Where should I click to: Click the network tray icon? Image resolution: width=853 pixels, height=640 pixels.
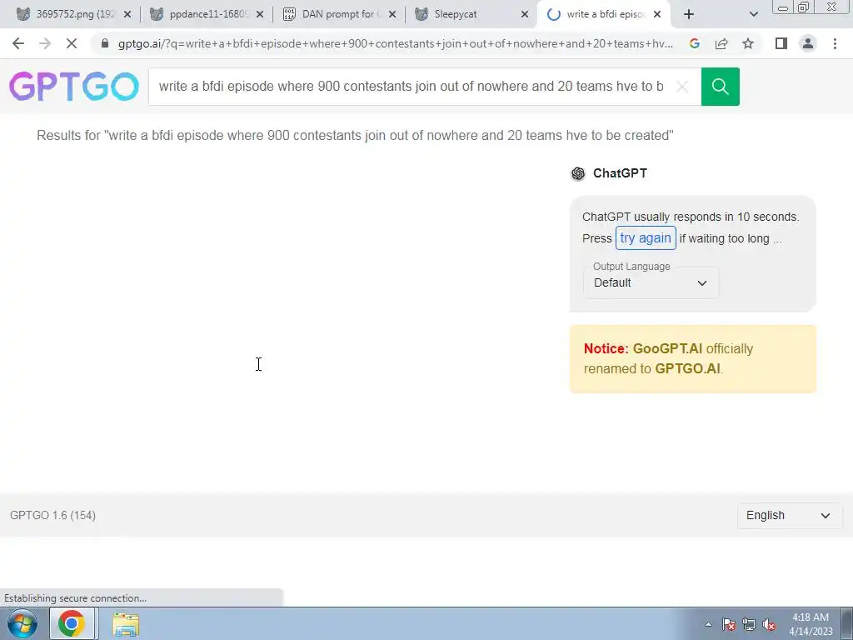click(x=749, y=624)
